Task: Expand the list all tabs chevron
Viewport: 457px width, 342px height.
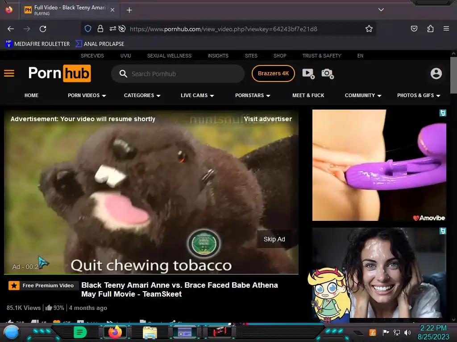Action: pyautogui.click(x=381, y=10)
